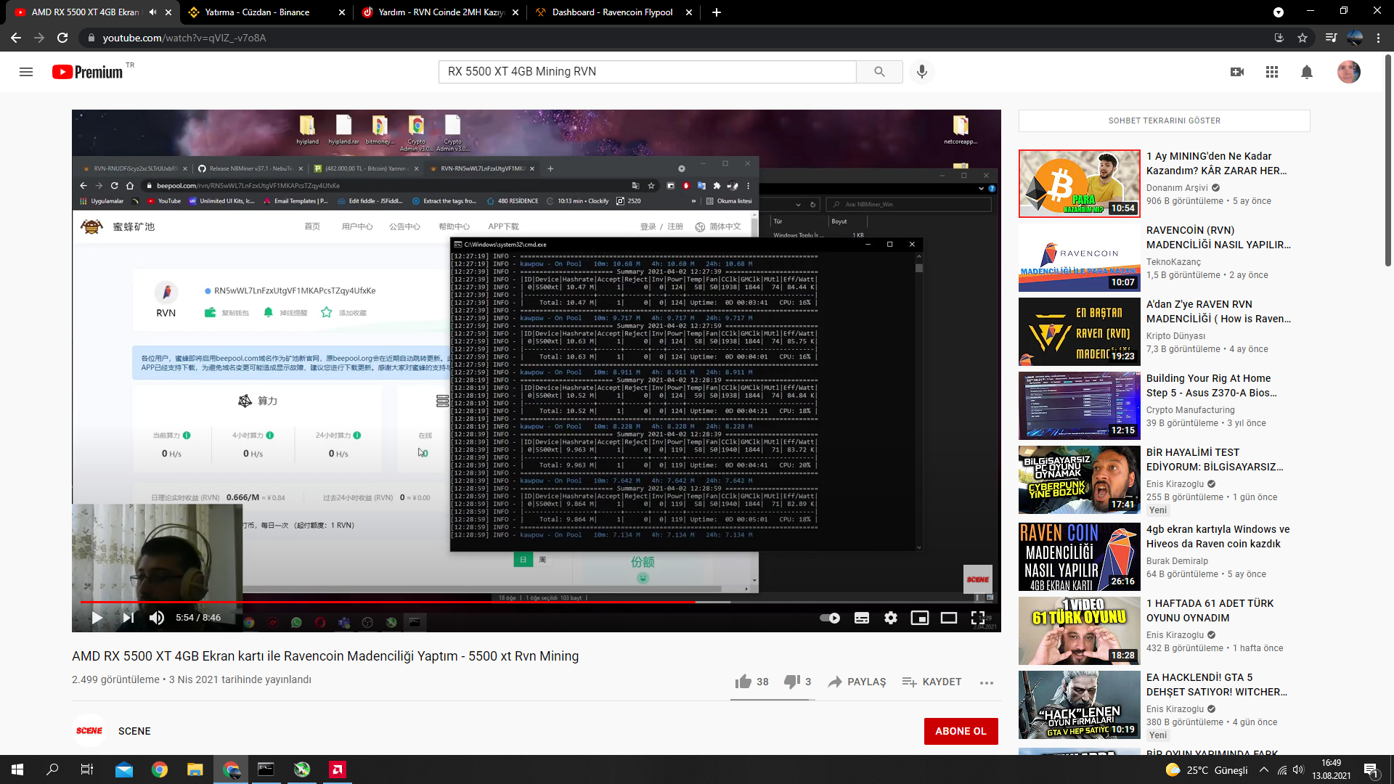Switch to the Yardım - RVN Coinde tab
Screen dimensions: 1394x784
point(441,12)
